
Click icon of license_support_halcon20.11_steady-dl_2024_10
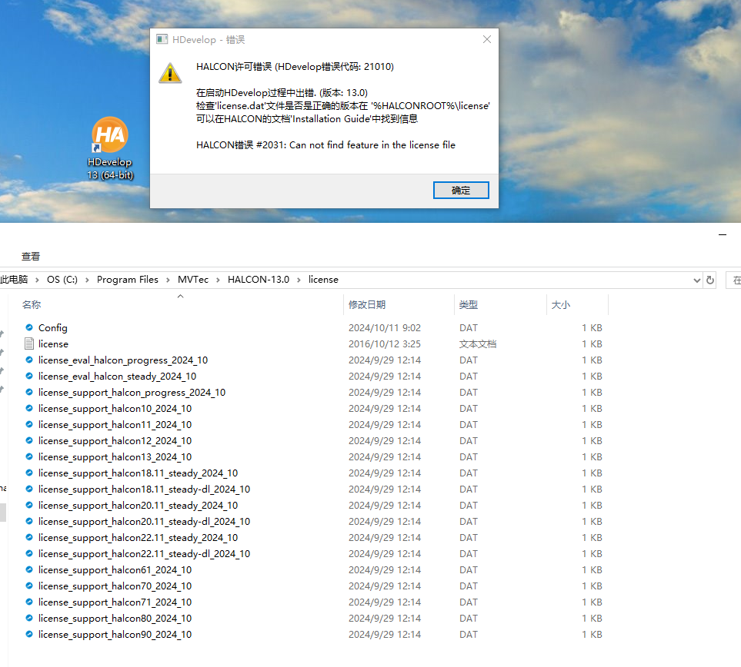[29, 521]
